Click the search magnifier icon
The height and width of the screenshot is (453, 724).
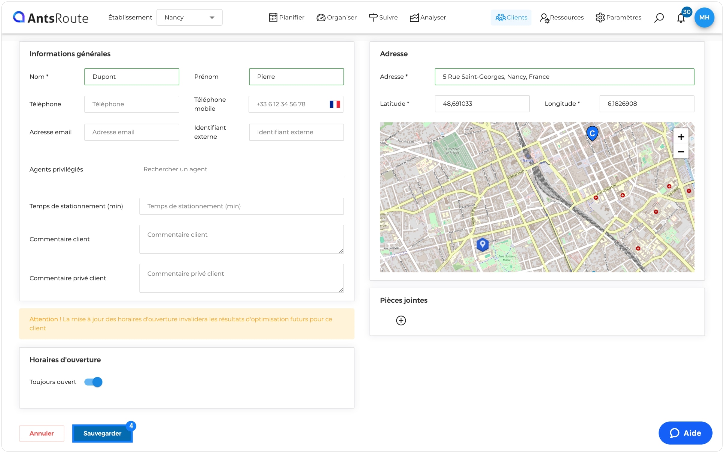pyautogui.click(x=659, y=18)
